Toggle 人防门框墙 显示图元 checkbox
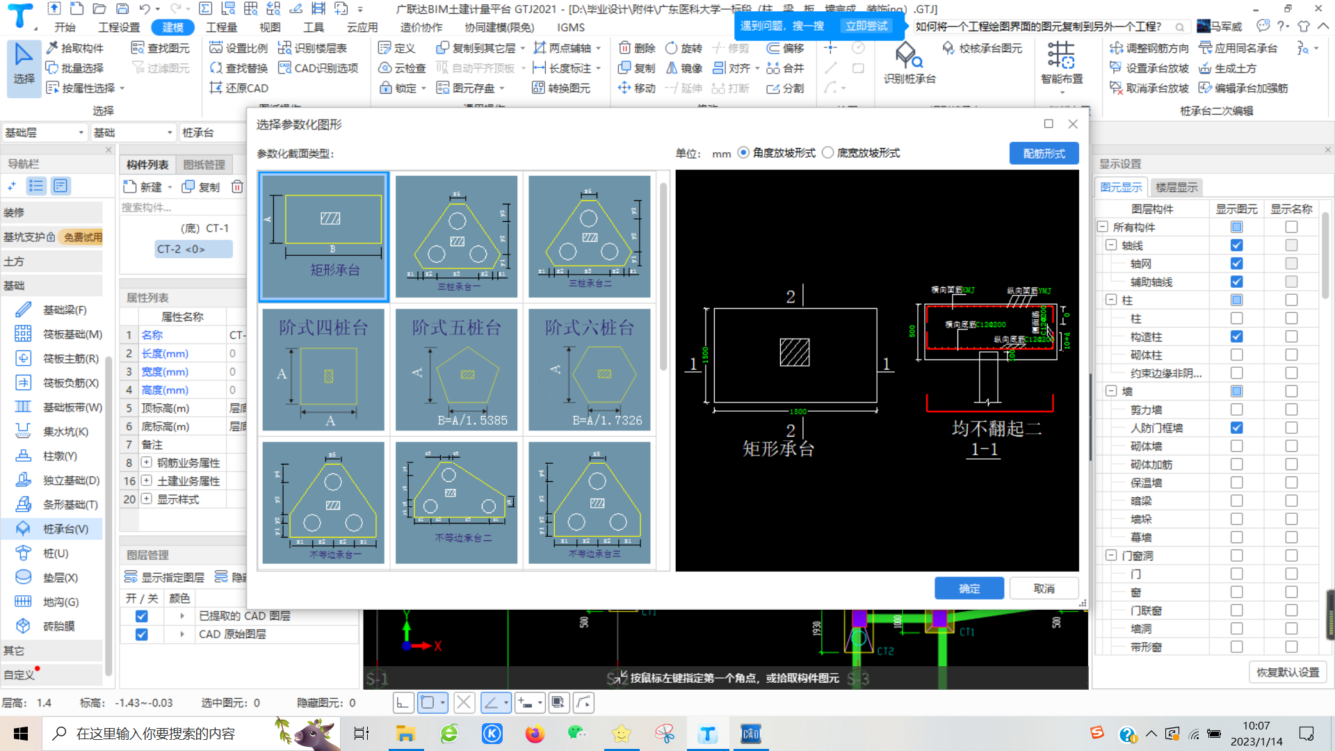 pyautogui.click(x=1236, y=428)
